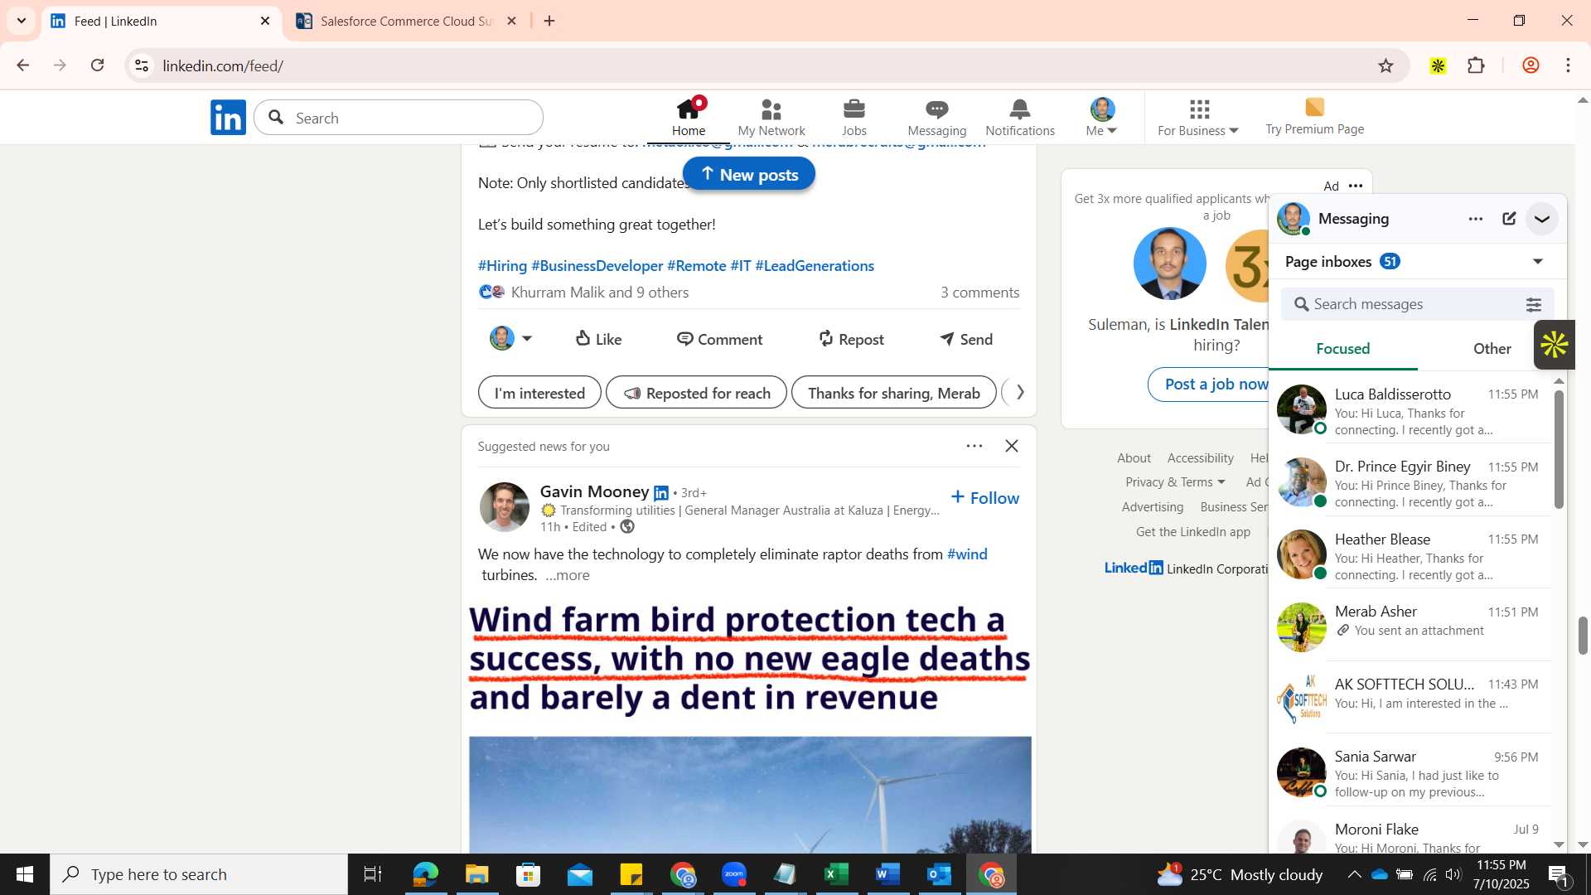Open conversation with Dr. Prince Egyir Biney
This screenshot has height=895, width=1591.
coord(1410,483)
